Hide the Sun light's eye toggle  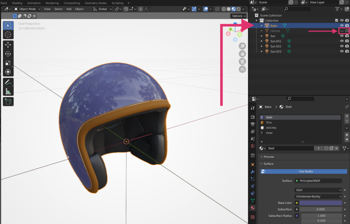[x=342, y=36]
